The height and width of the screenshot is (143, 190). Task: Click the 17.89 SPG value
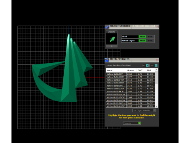(x=150, y=89)
